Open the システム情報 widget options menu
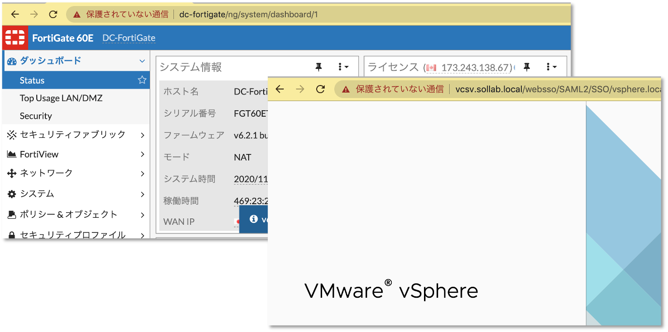The height and width of the screenshot is (332, 668). tap(343, 67)
